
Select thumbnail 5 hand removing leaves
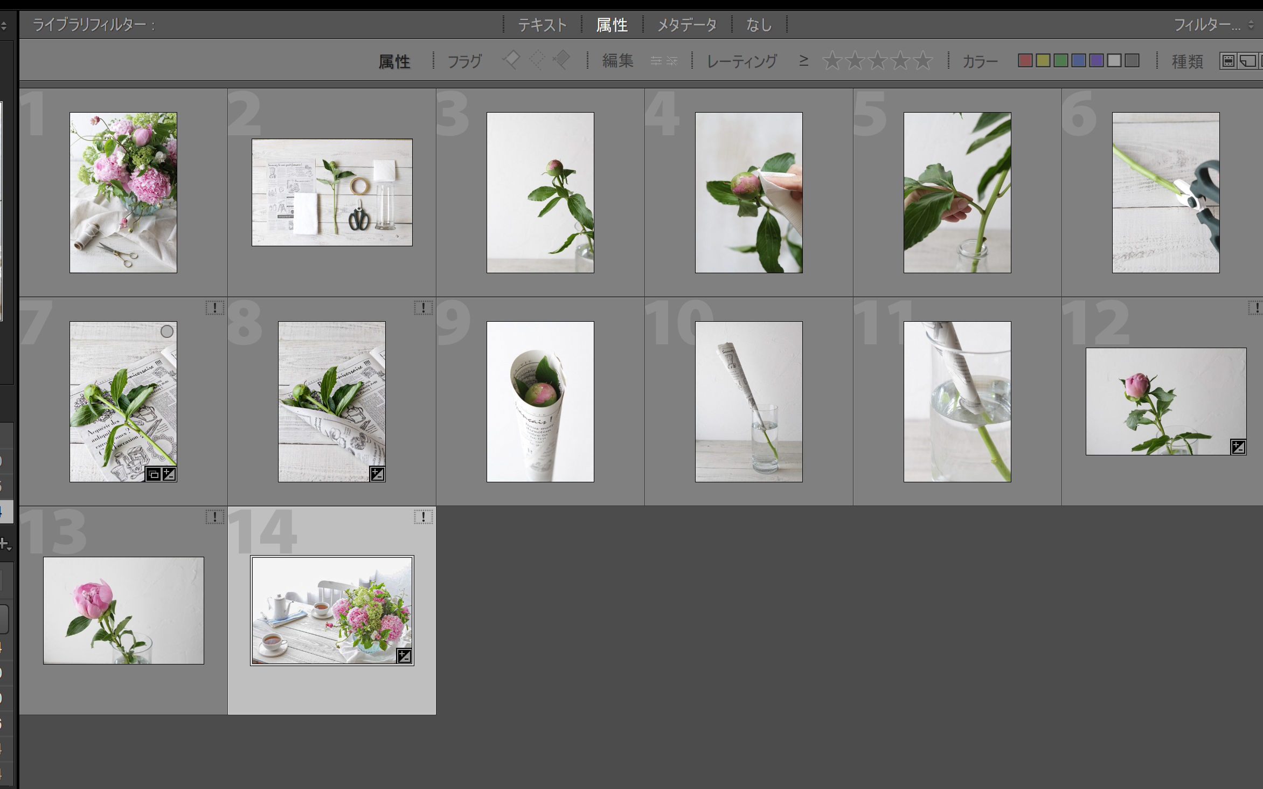957,192
